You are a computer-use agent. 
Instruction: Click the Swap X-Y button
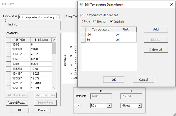71,17
